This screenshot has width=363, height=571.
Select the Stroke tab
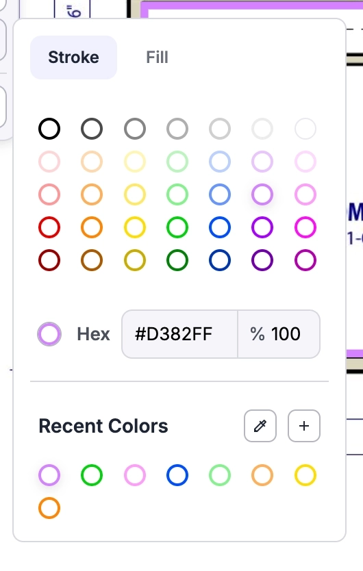pos(73,58)
